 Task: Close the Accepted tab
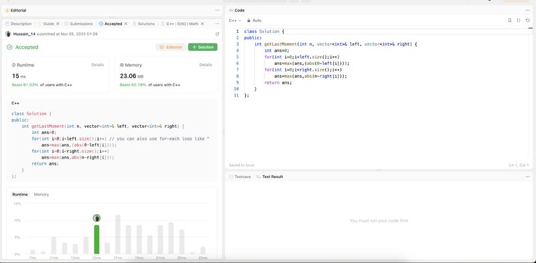pos(126,24)
